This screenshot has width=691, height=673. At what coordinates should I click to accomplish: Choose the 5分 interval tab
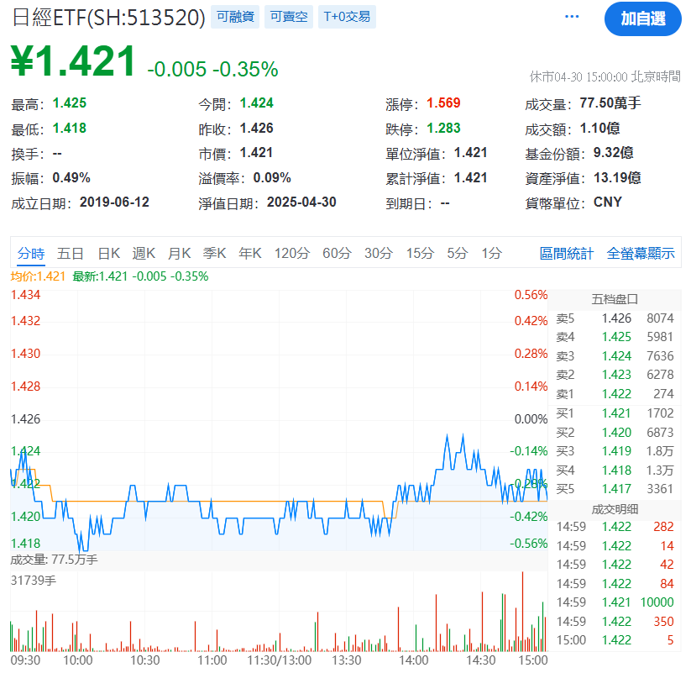pyautogui.click(x=457, y=254)
